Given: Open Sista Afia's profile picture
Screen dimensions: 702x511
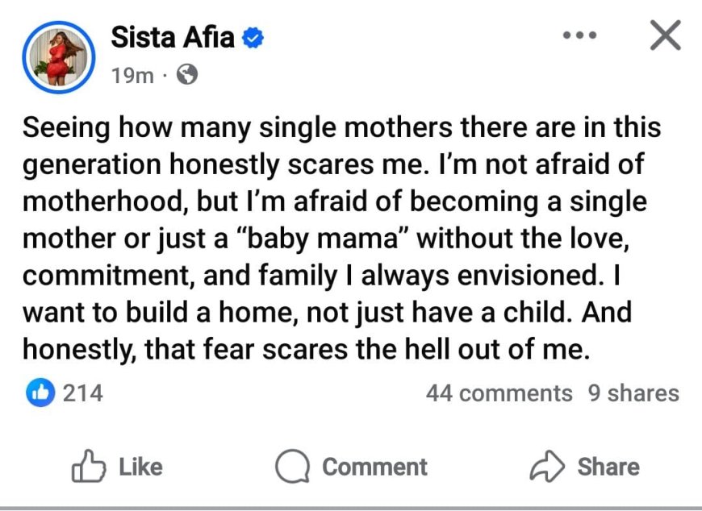Looking at the screenshot, I should pos(59,57).
